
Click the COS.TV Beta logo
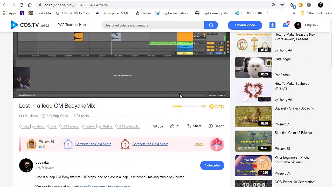[x=30, y=25]
